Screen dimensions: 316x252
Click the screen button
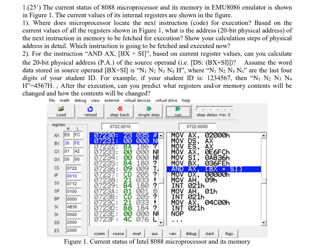(99, 234)
